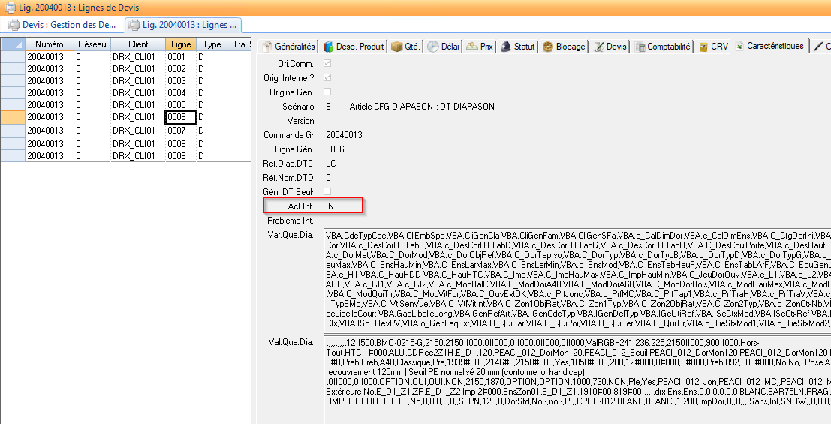
Task: Click the Act.Int. field showing IN
Action: coord(342,206)
